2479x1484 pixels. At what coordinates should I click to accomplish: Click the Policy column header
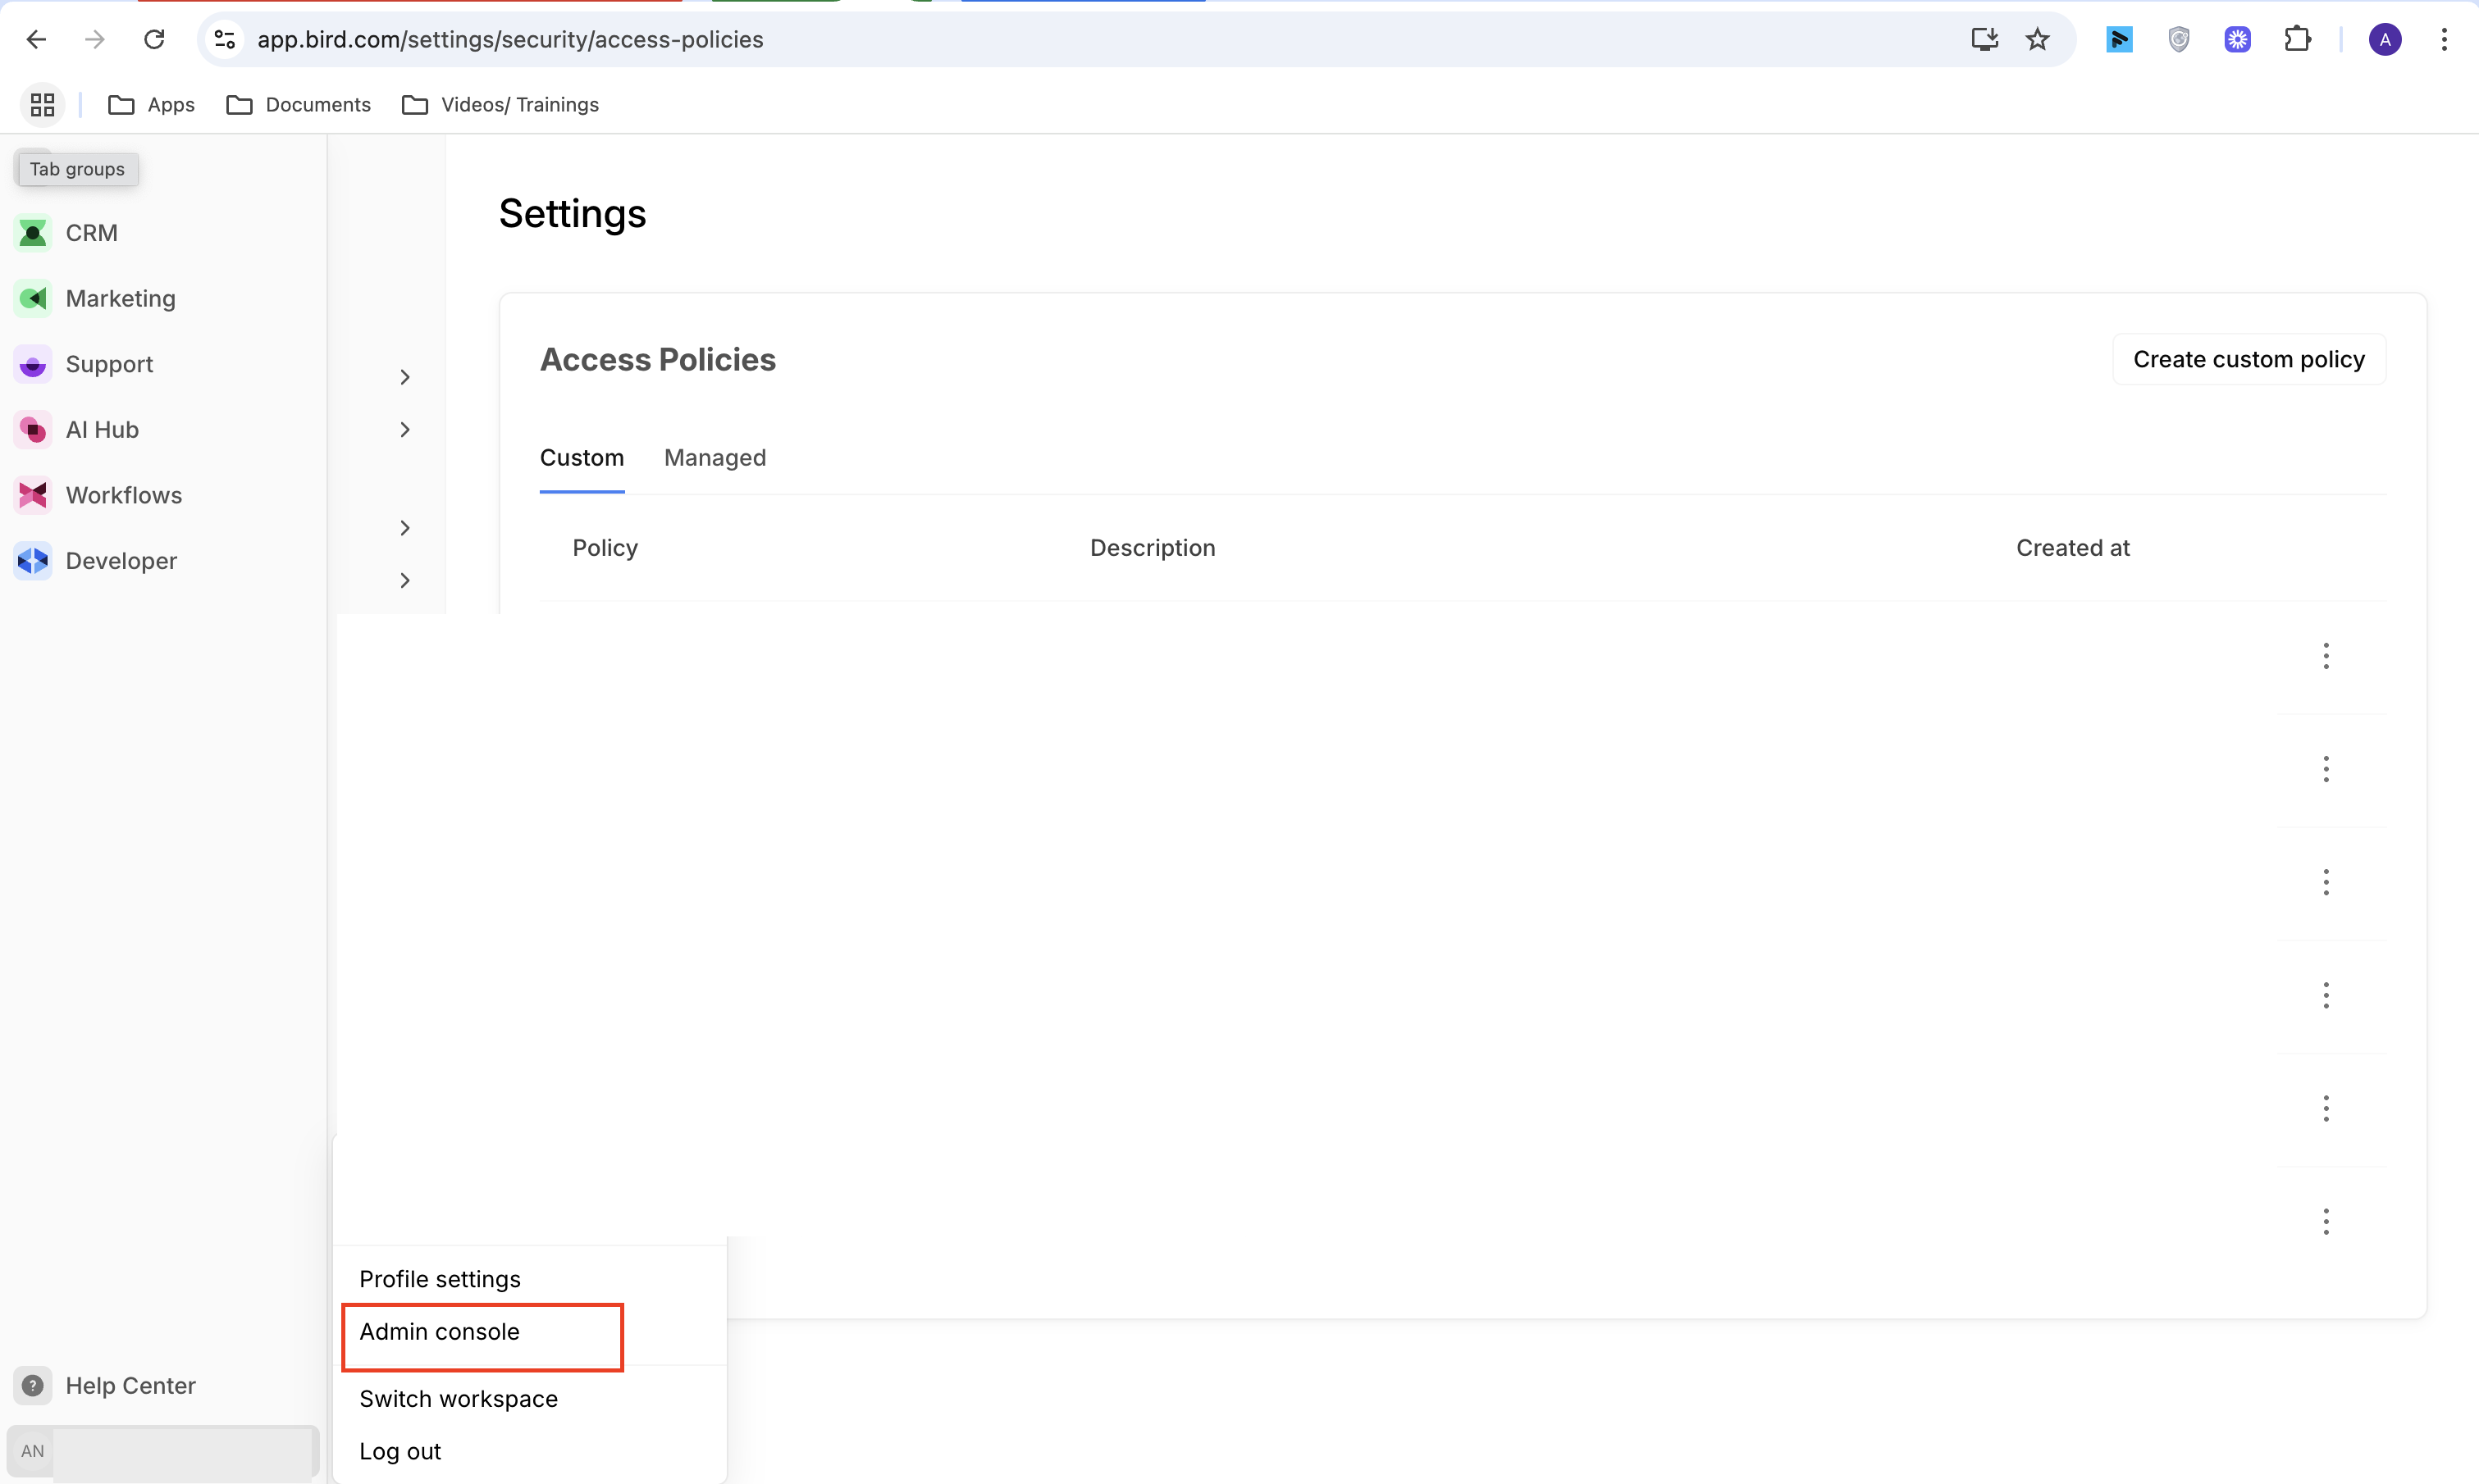coord(605,548)
